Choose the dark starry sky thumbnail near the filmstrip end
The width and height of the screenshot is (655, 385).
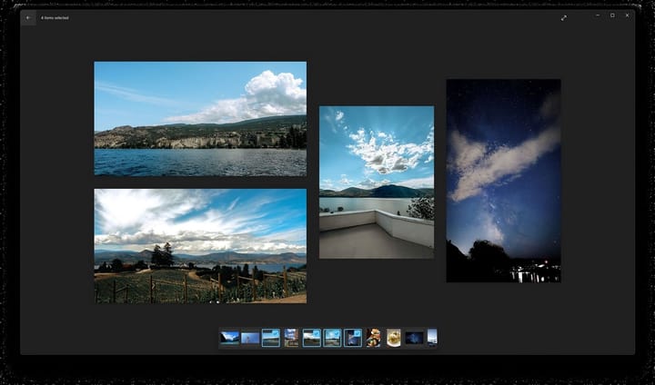click(x=414, y=338)
